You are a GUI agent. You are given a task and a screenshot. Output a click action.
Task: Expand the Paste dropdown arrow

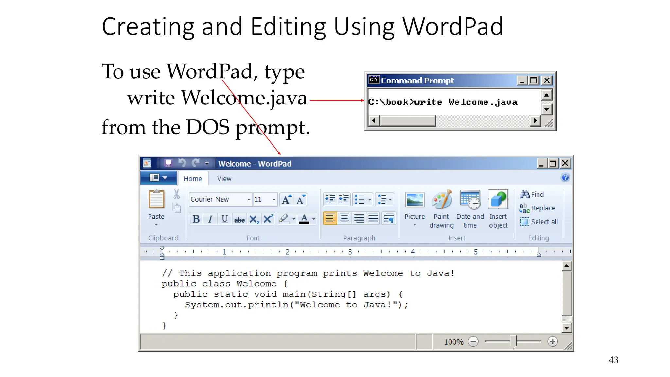pyautogui.click(x=156, y=225)
